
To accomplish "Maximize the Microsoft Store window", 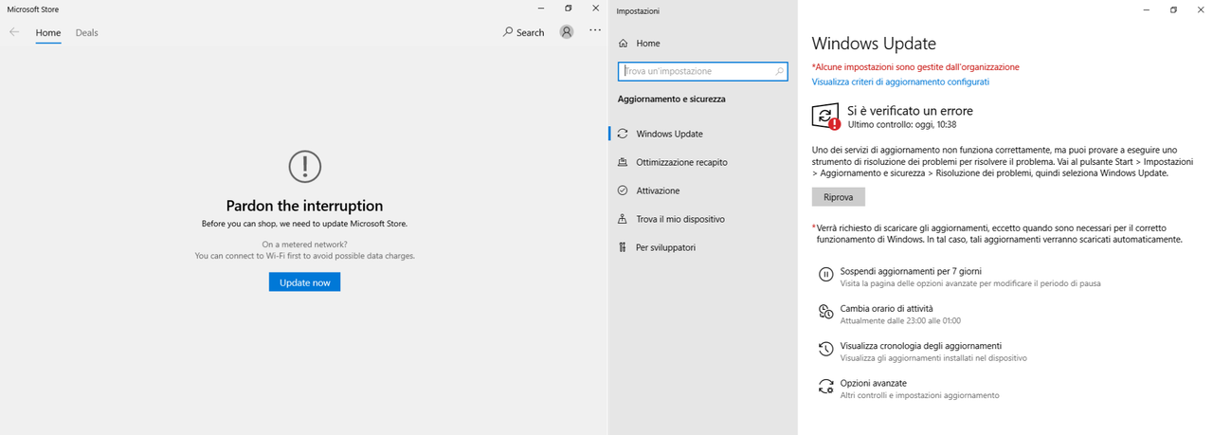I will click(569, 9).
